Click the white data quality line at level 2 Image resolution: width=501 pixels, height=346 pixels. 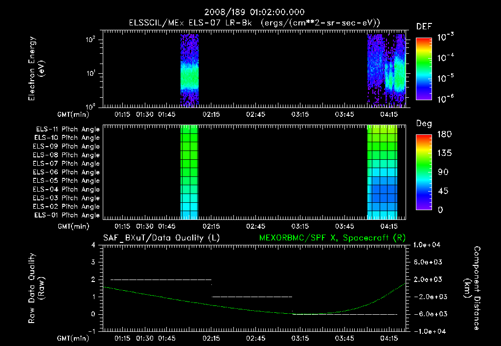click(161, 280)
